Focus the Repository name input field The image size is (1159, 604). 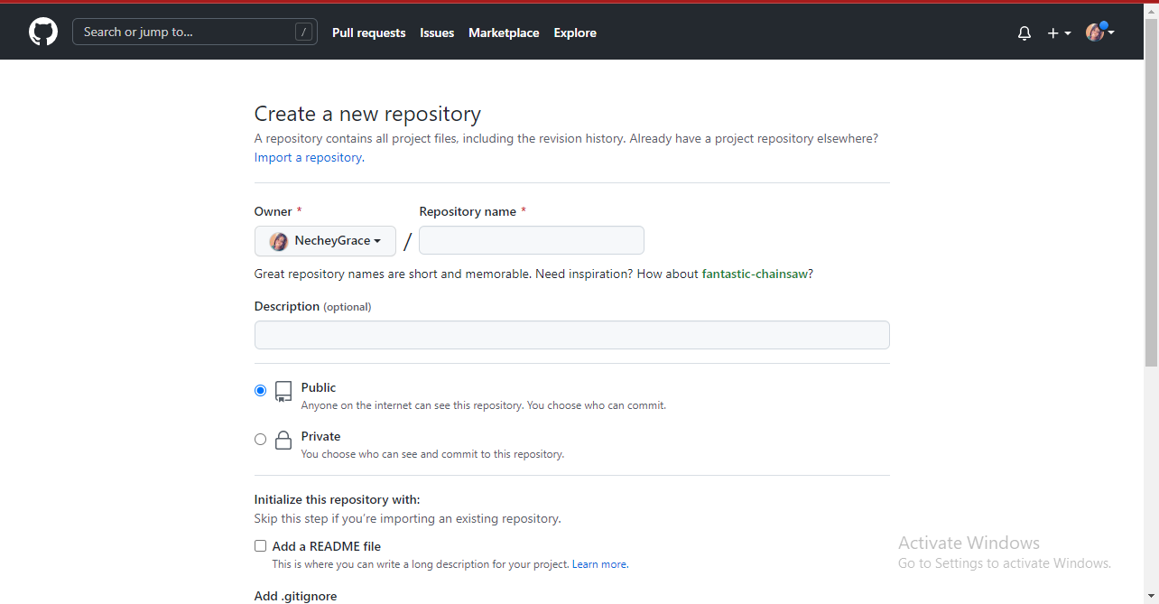tap(532, 241)
